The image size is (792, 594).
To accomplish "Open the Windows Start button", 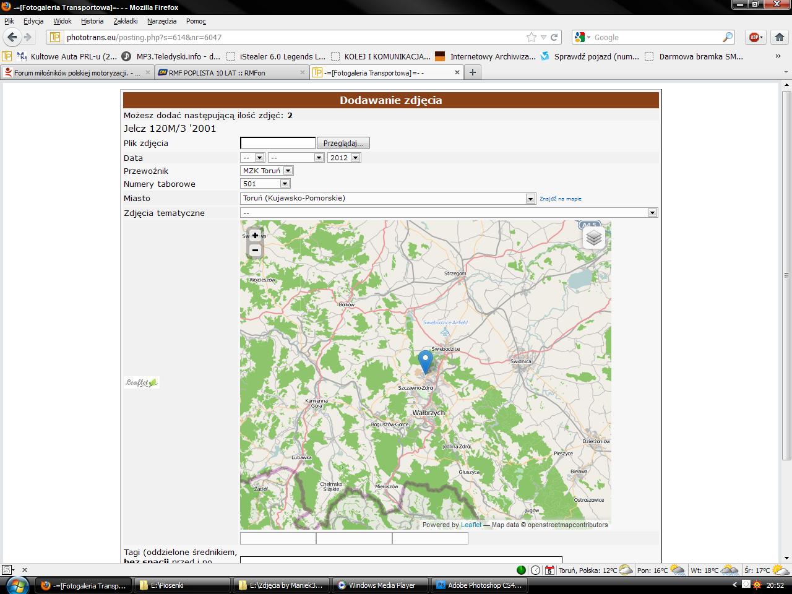I will coord(17,585).
